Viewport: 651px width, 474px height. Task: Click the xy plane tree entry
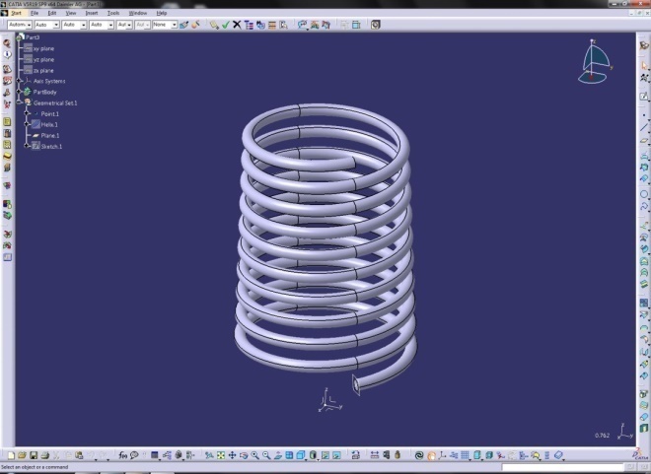[x=43, y=48]
